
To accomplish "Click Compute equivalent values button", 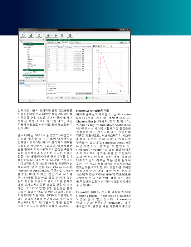I will click(84, 94).
